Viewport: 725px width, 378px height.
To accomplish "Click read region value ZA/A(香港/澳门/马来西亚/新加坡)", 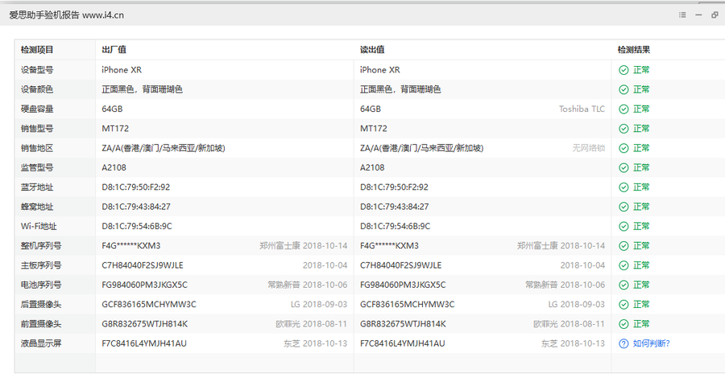I will (421, 148).
